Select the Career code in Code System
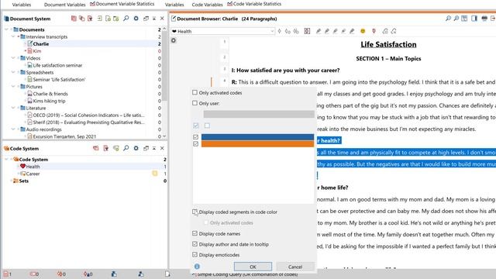 pyautogui.click(x=33, y=174)
